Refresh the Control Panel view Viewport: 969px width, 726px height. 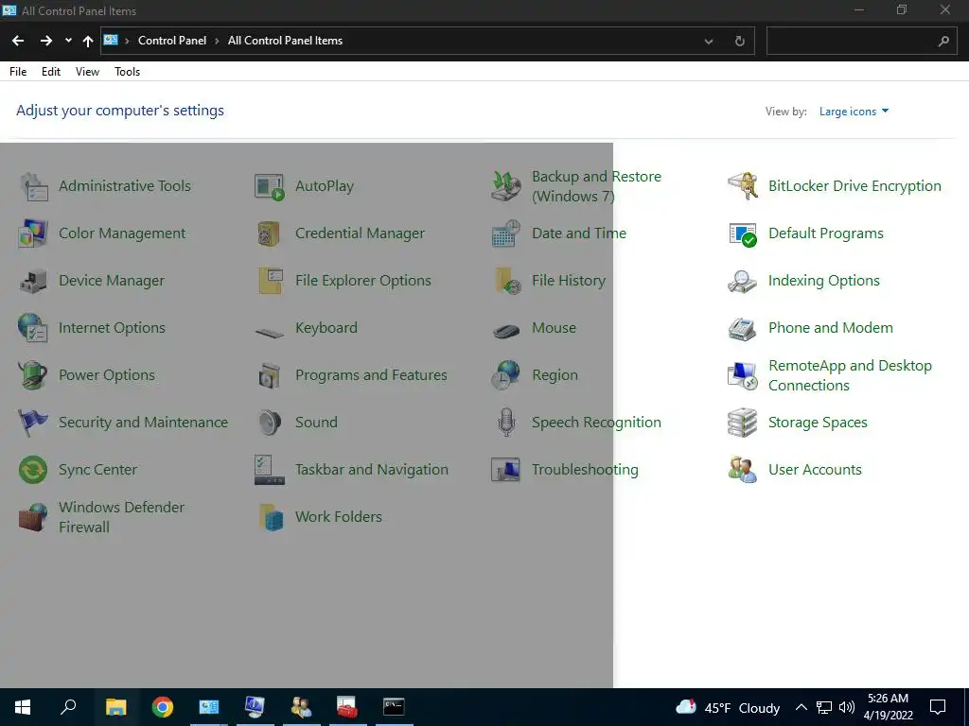739,42
